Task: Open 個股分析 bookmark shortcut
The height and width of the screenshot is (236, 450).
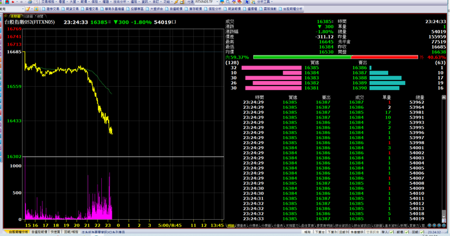Action: 212,9
